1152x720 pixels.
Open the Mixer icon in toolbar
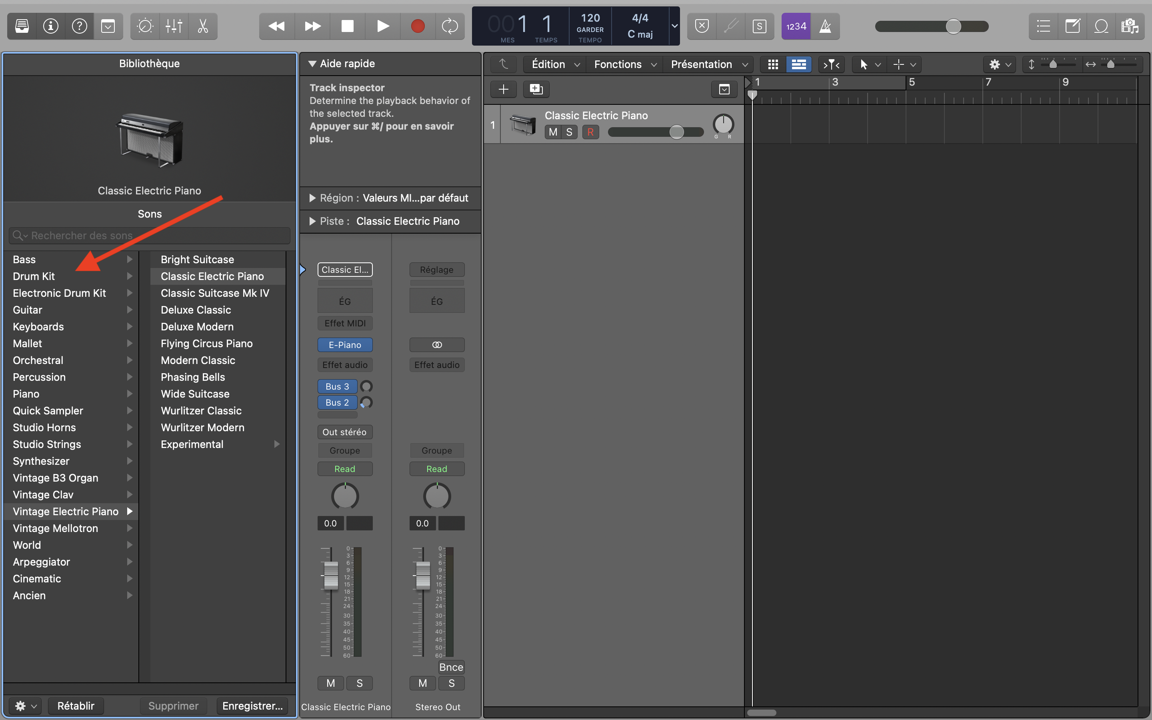(x=174, y=26)
